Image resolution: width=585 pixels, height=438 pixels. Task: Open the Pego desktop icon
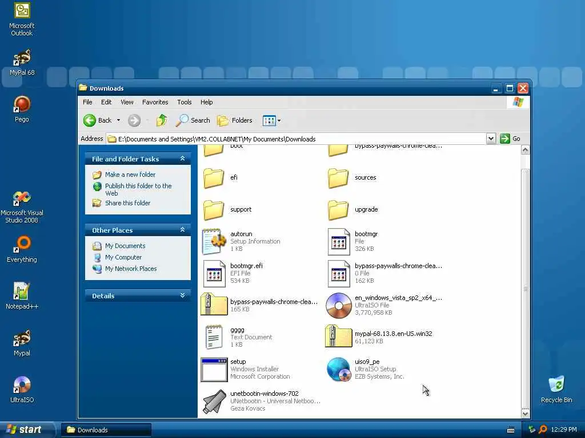pyautogui.click(x=22, y=109)
